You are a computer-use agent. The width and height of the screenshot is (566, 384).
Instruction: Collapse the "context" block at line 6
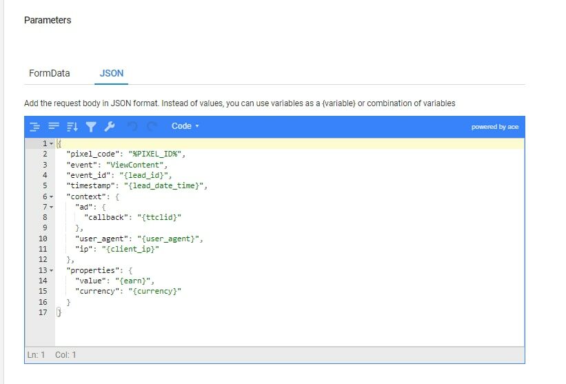click(x=51, y=196)
